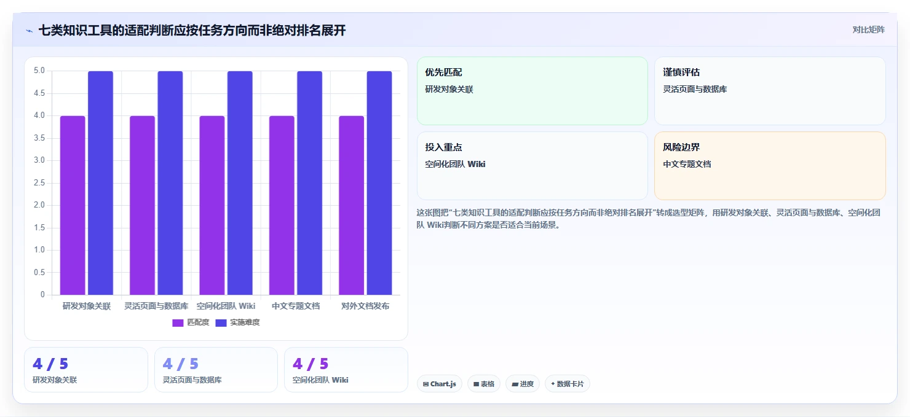
Task: Click the blue bar for 灵活页面与数据库
Action: click(170, 183)
